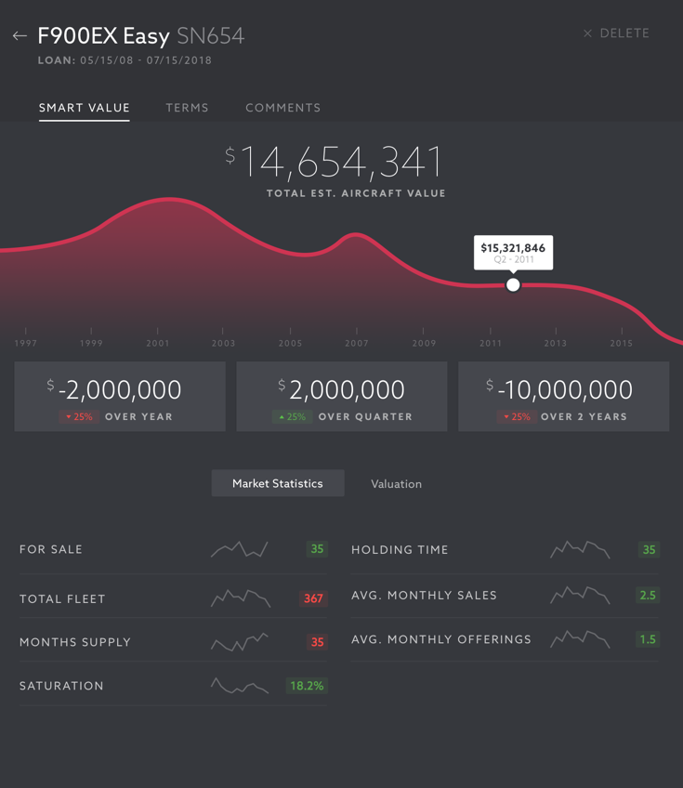683x788 pixels.
Task: Switch to Valuation view
Action: (x=396, y=484)
